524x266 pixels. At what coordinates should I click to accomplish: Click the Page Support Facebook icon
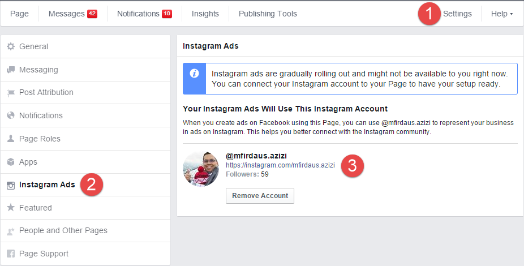(11, 254)
